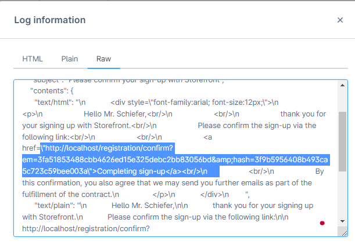Click the "text/html" key in raw log
This screenshot has width=355, height=252.
click(x=55, y=102)
